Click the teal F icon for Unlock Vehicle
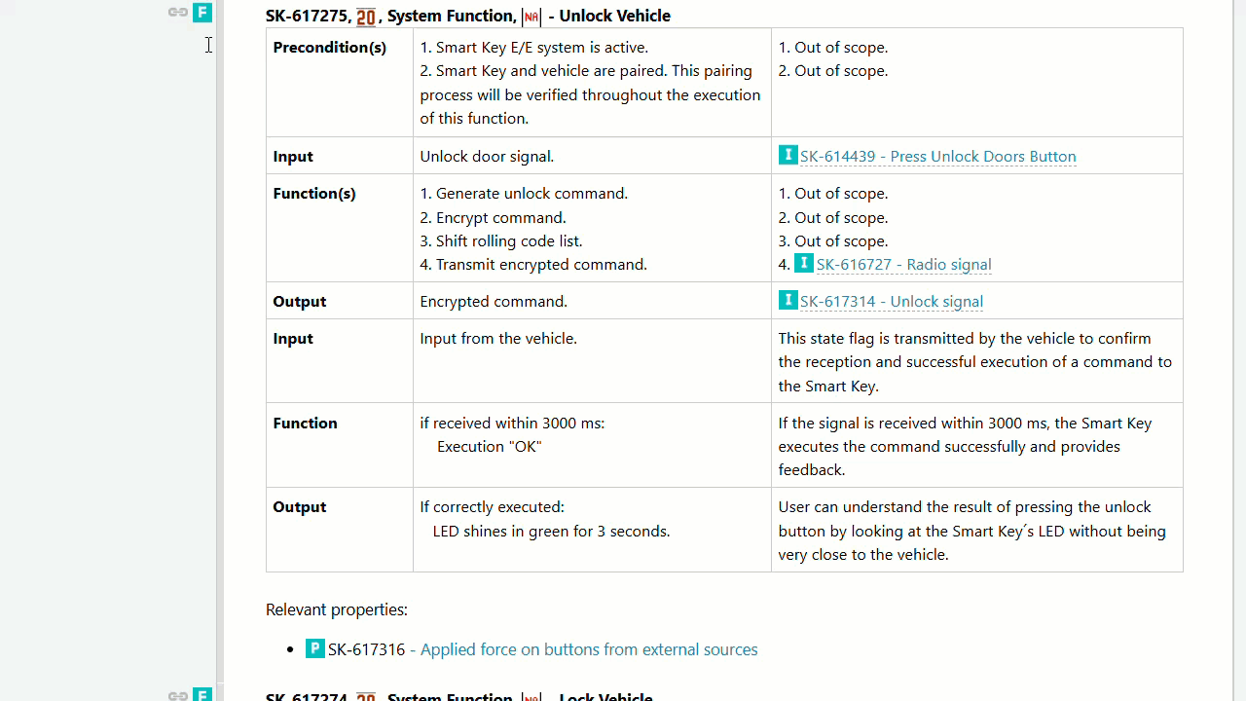 click(x=202, y=13)
